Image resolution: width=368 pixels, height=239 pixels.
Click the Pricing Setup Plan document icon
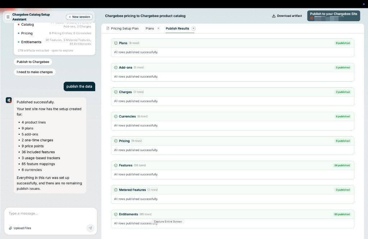click(108, 28)
